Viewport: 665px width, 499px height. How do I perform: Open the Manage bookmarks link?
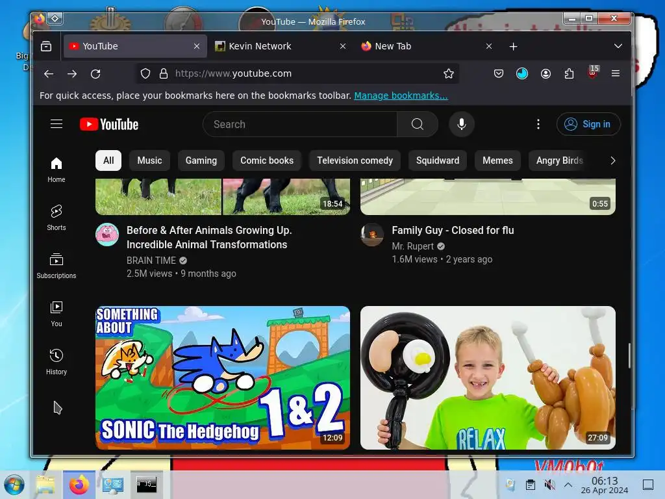click(x=401, y=96)
